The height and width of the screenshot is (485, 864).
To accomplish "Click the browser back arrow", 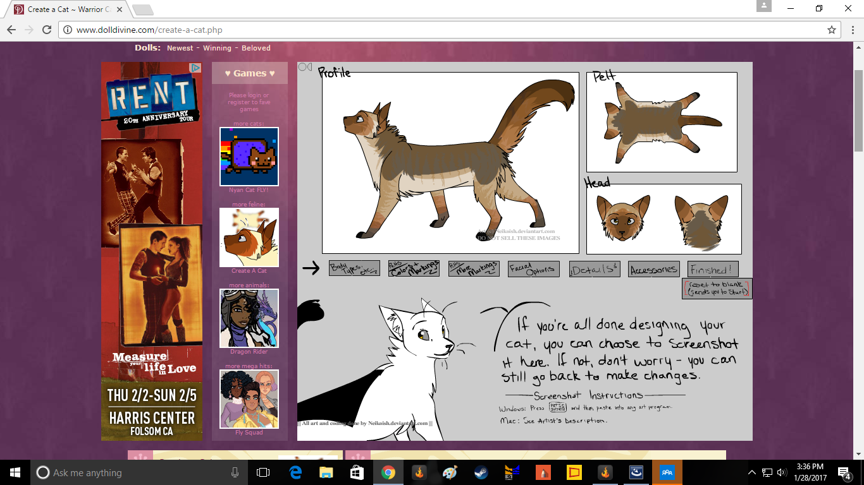I will 11,30.
